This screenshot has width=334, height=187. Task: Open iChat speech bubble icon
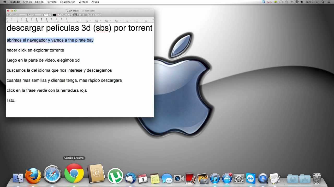[x=167, y=178]
